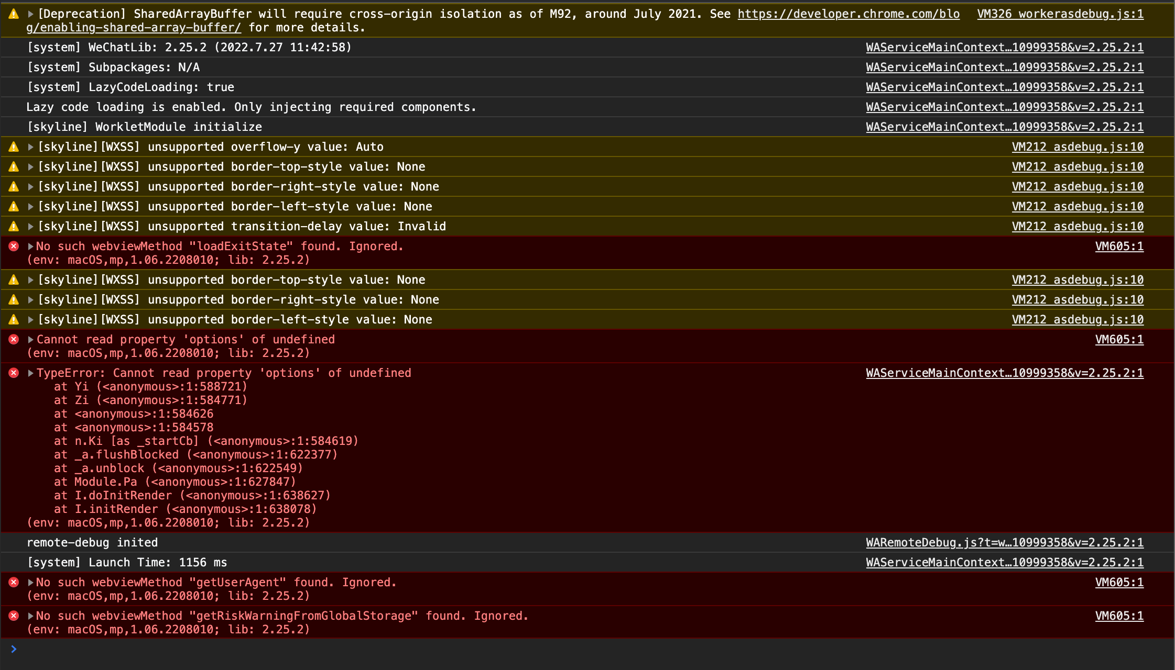Viewport: 1175px width, 670px height.
Task: Expand the getRiskWarningFromGlobalStorage error entry
Action: [31, 616]
